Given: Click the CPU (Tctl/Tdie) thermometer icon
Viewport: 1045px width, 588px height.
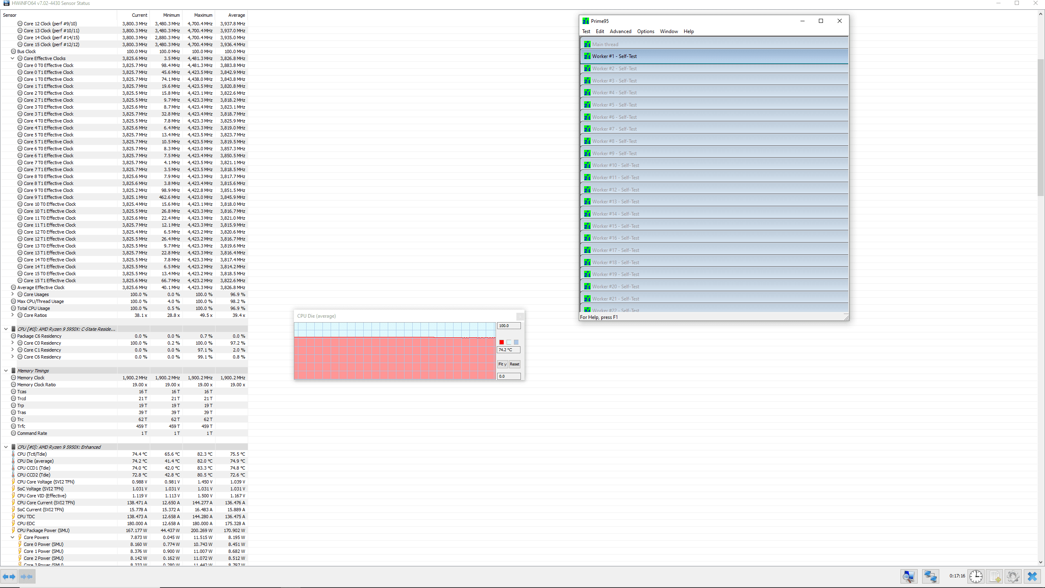Looking at the screenshot, I should point(13,454).
